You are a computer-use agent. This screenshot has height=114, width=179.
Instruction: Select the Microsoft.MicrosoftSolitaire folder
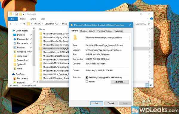[x=54, y=56]
